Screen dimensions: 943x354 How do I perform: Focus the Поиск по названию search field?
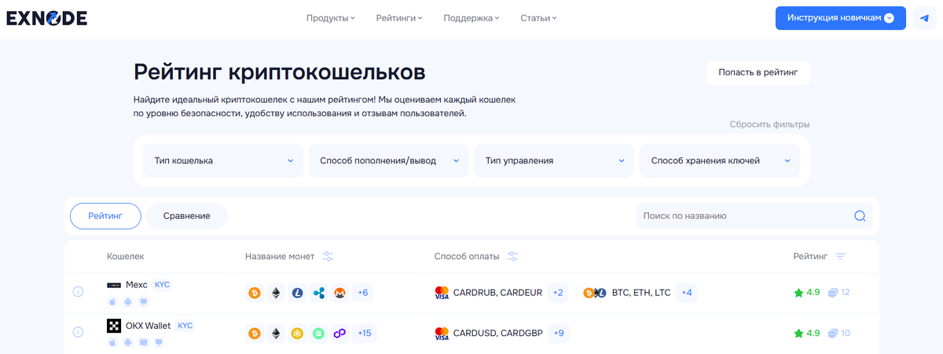(754, 216)
